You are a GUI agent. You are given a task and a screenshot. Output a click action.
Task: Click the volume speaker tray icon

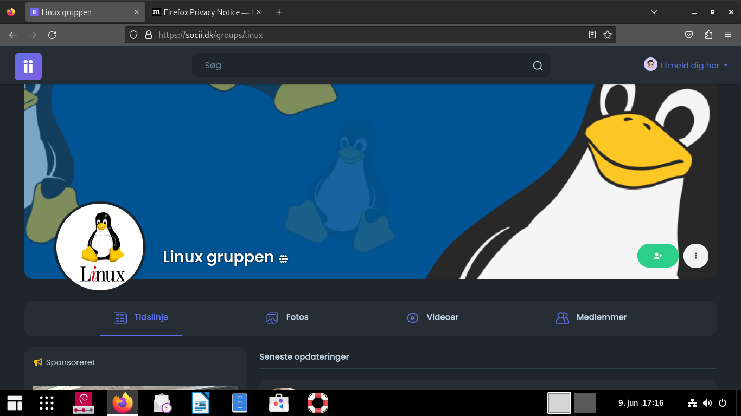707,403
